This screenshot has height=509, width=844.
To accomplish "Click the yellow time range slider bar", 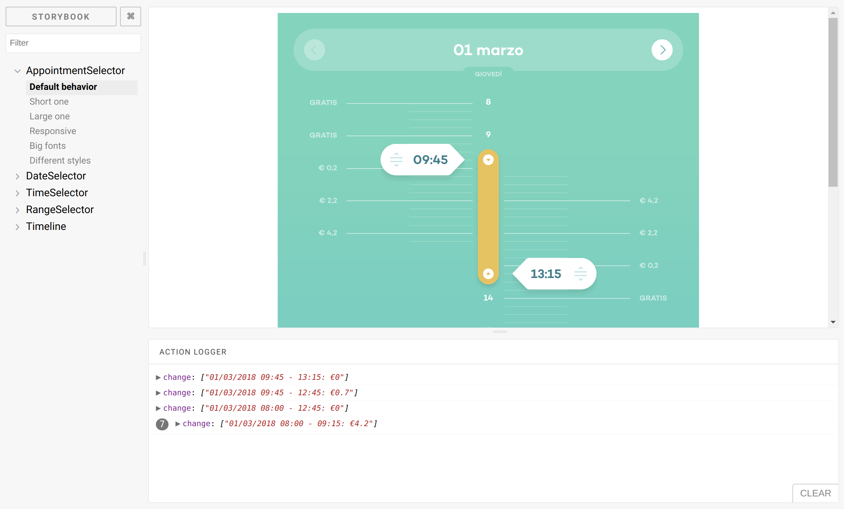I will pyautogui.click(x=488, y=216).
